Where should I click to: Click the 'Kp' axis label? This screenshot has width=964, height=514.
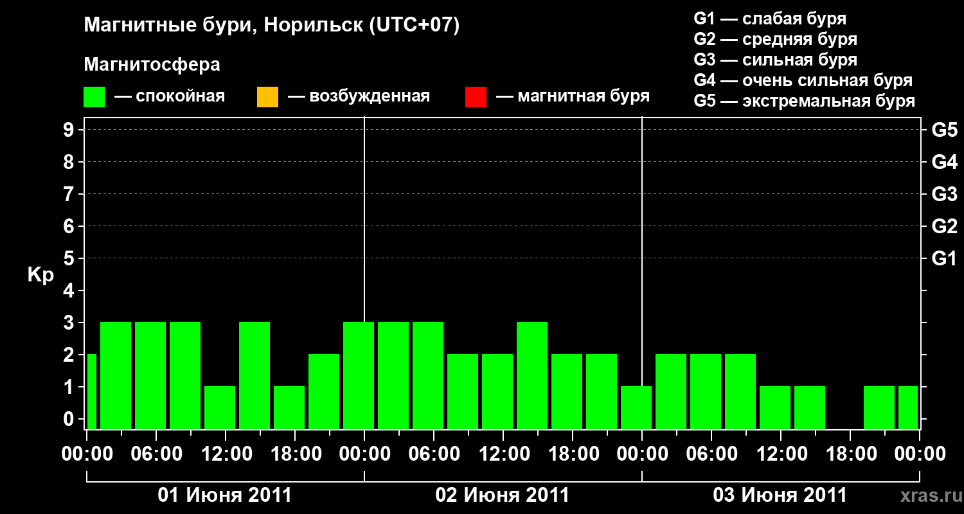coord(40,275)
